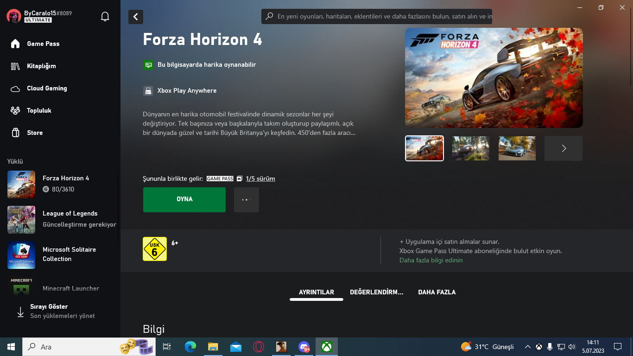Switch to the AYRINTILAR tab
The image size is (633, 356).
click(x=316, y=292)
